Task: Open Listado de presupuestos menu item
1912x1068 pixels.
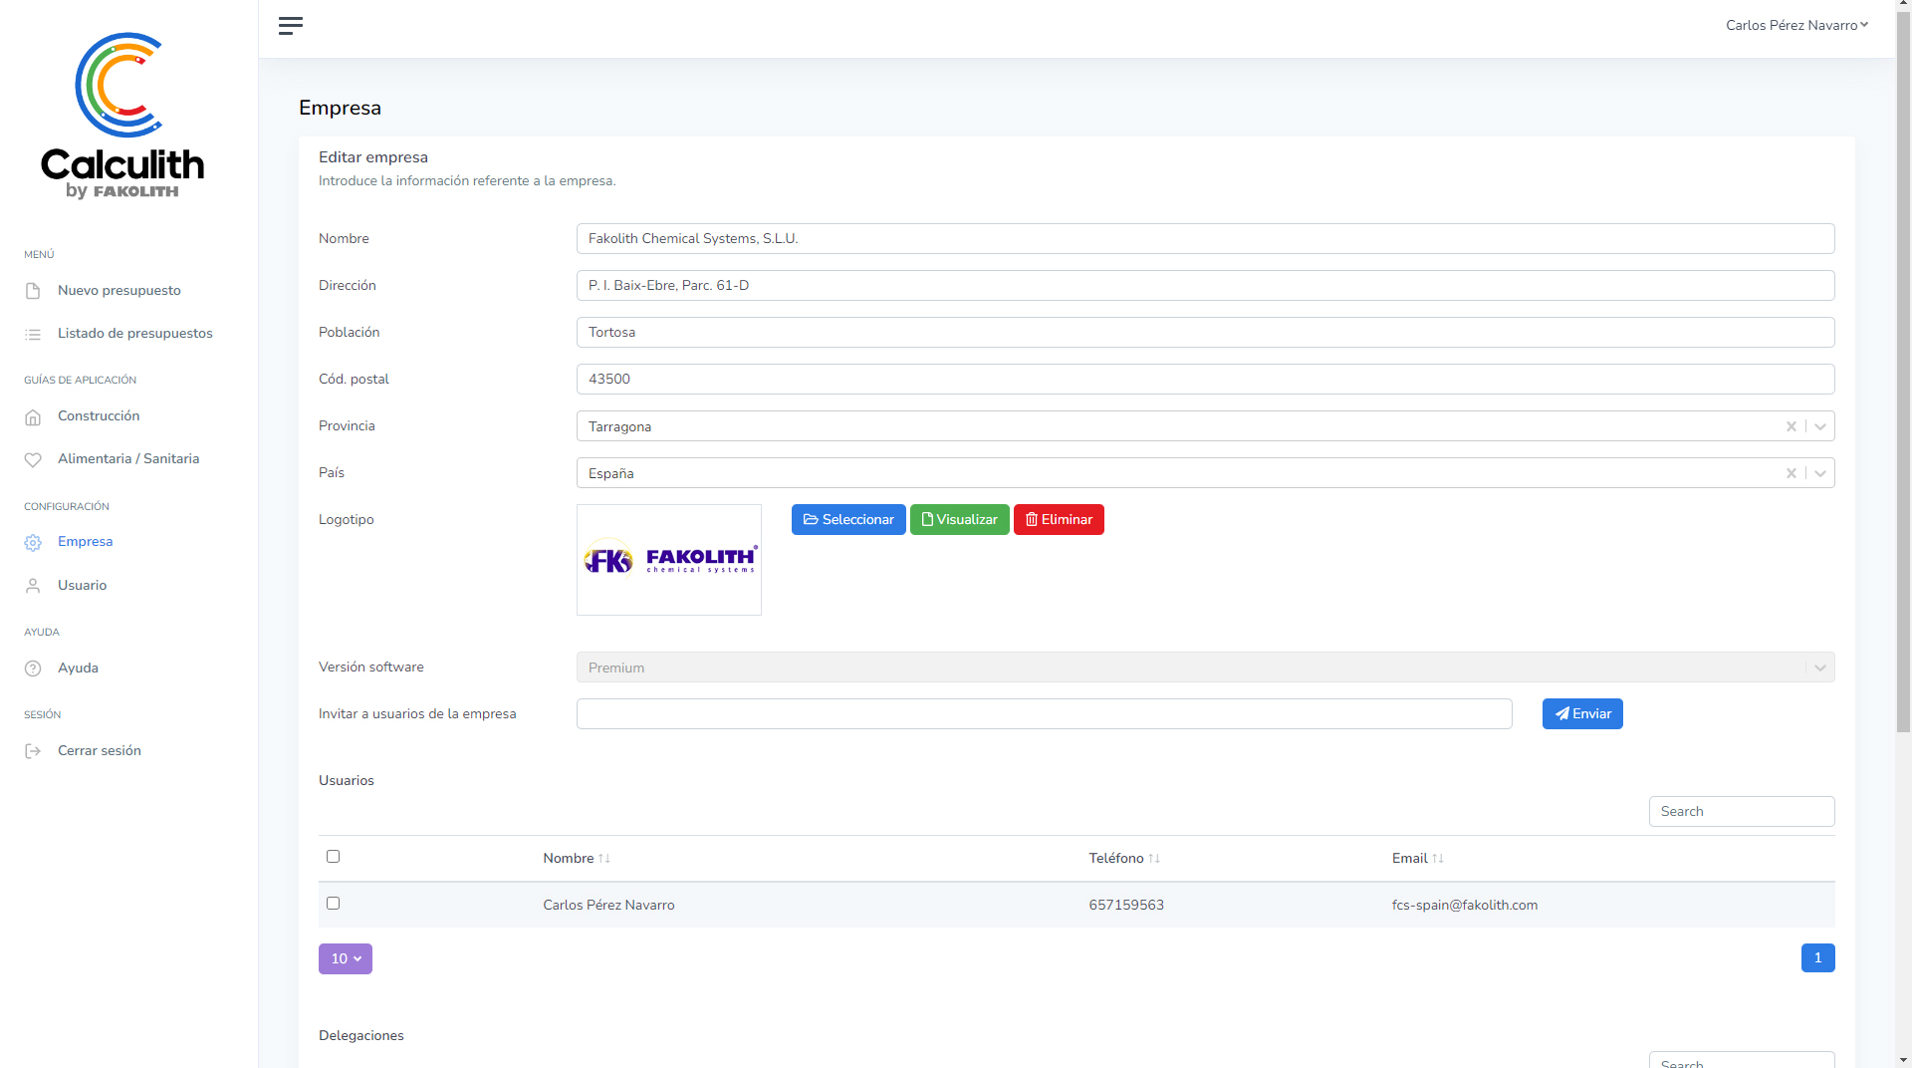Action: tap(134, 334)
